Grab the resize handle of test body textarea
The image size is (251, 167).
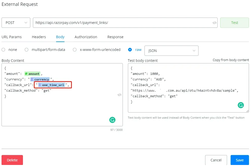(x=247, y=111)
